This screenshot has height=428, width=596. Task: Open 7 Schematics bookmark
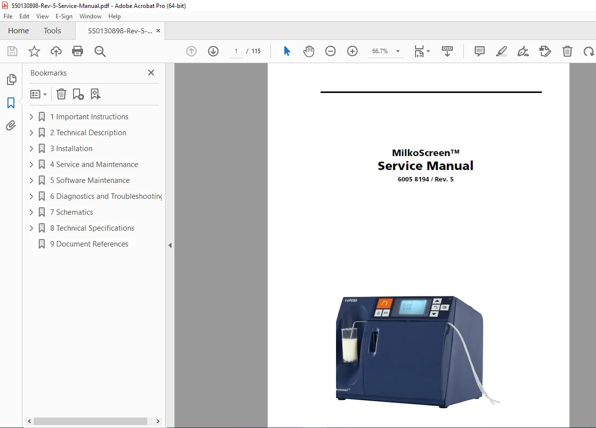pyautogui.click(x=72, y=212)
